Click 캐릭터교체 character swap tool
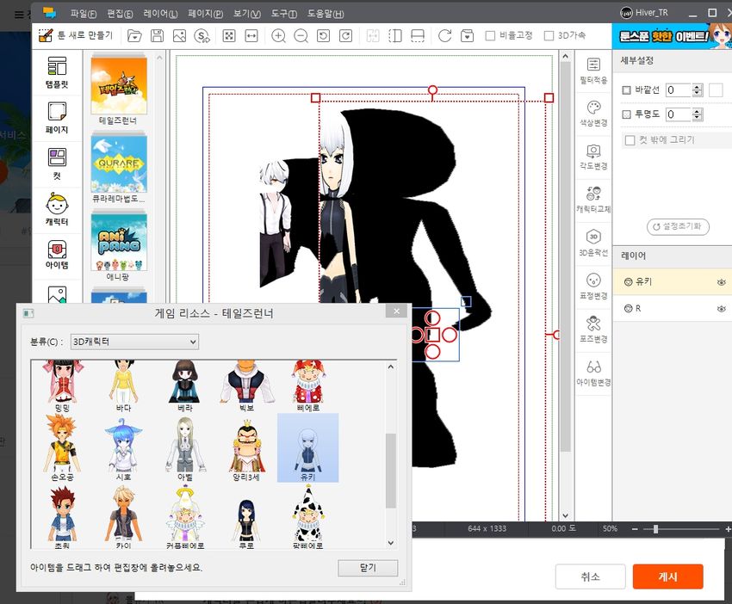This screenshot has width=732, height=604. [593, 200]
